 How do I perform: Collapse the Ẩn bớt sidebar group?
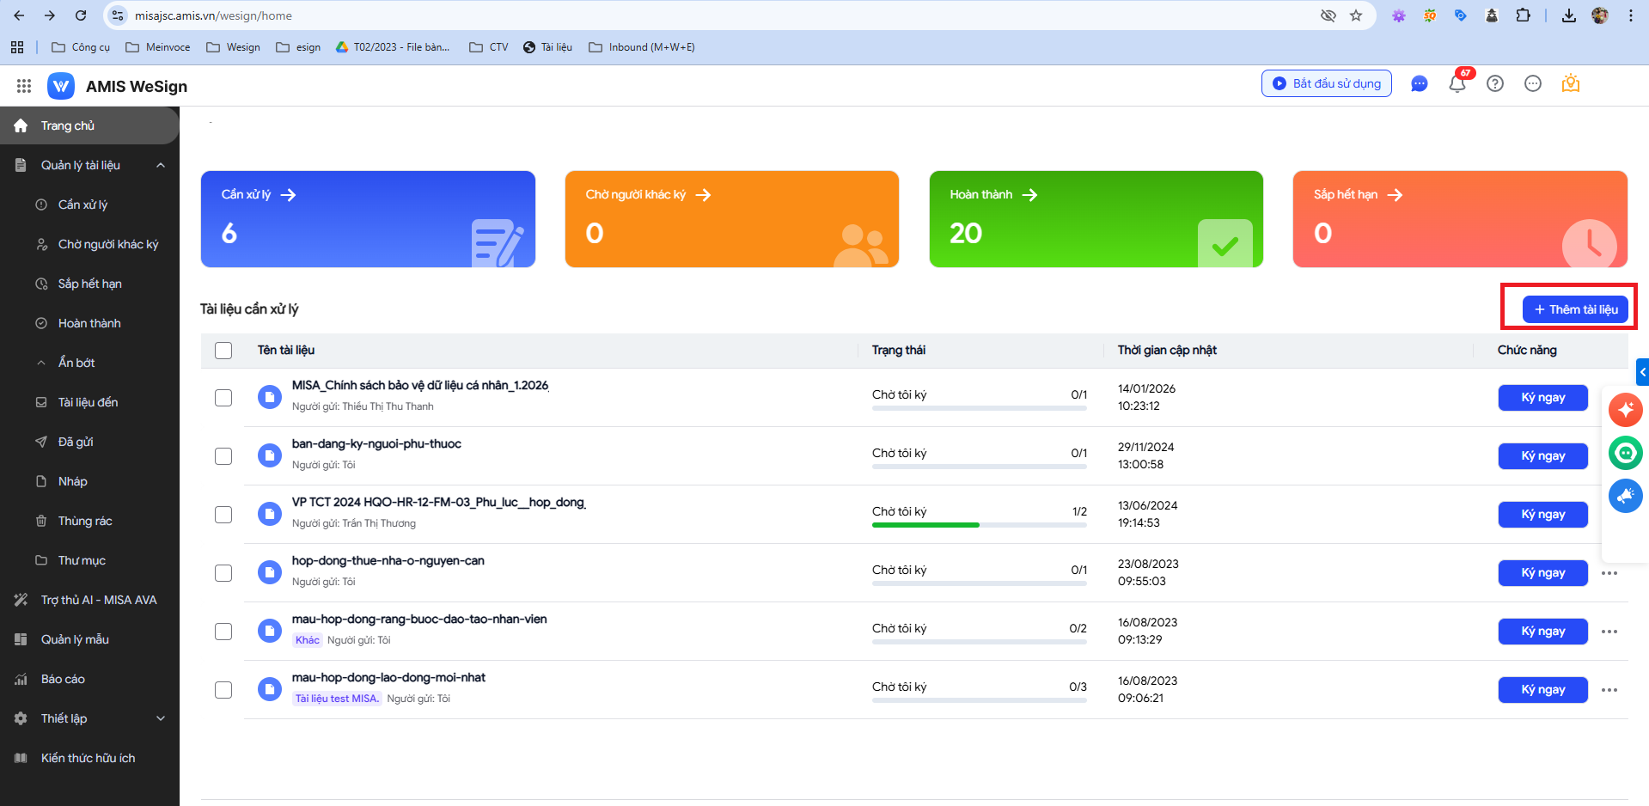76,363
